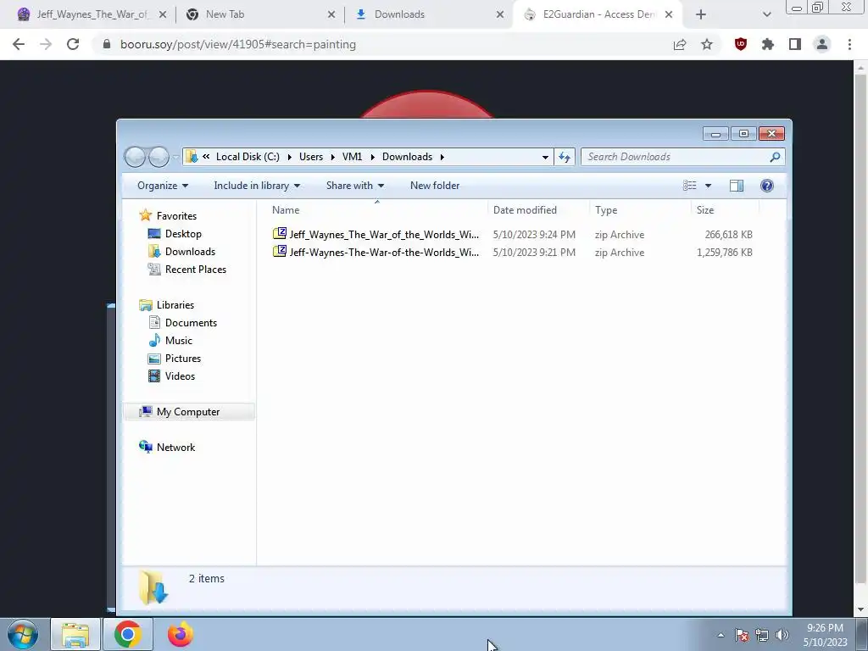Open the Share with menu
This screenshot has height=651, width=868.
(355, 186)
